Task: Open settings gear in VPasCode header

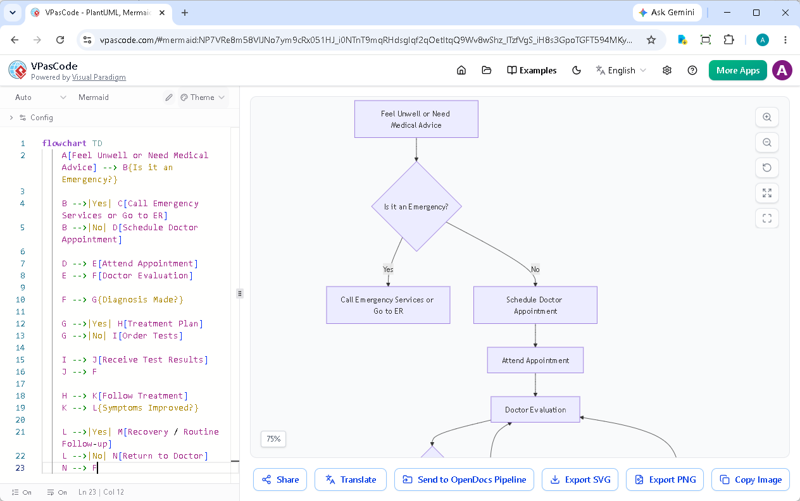Action: 667,70
